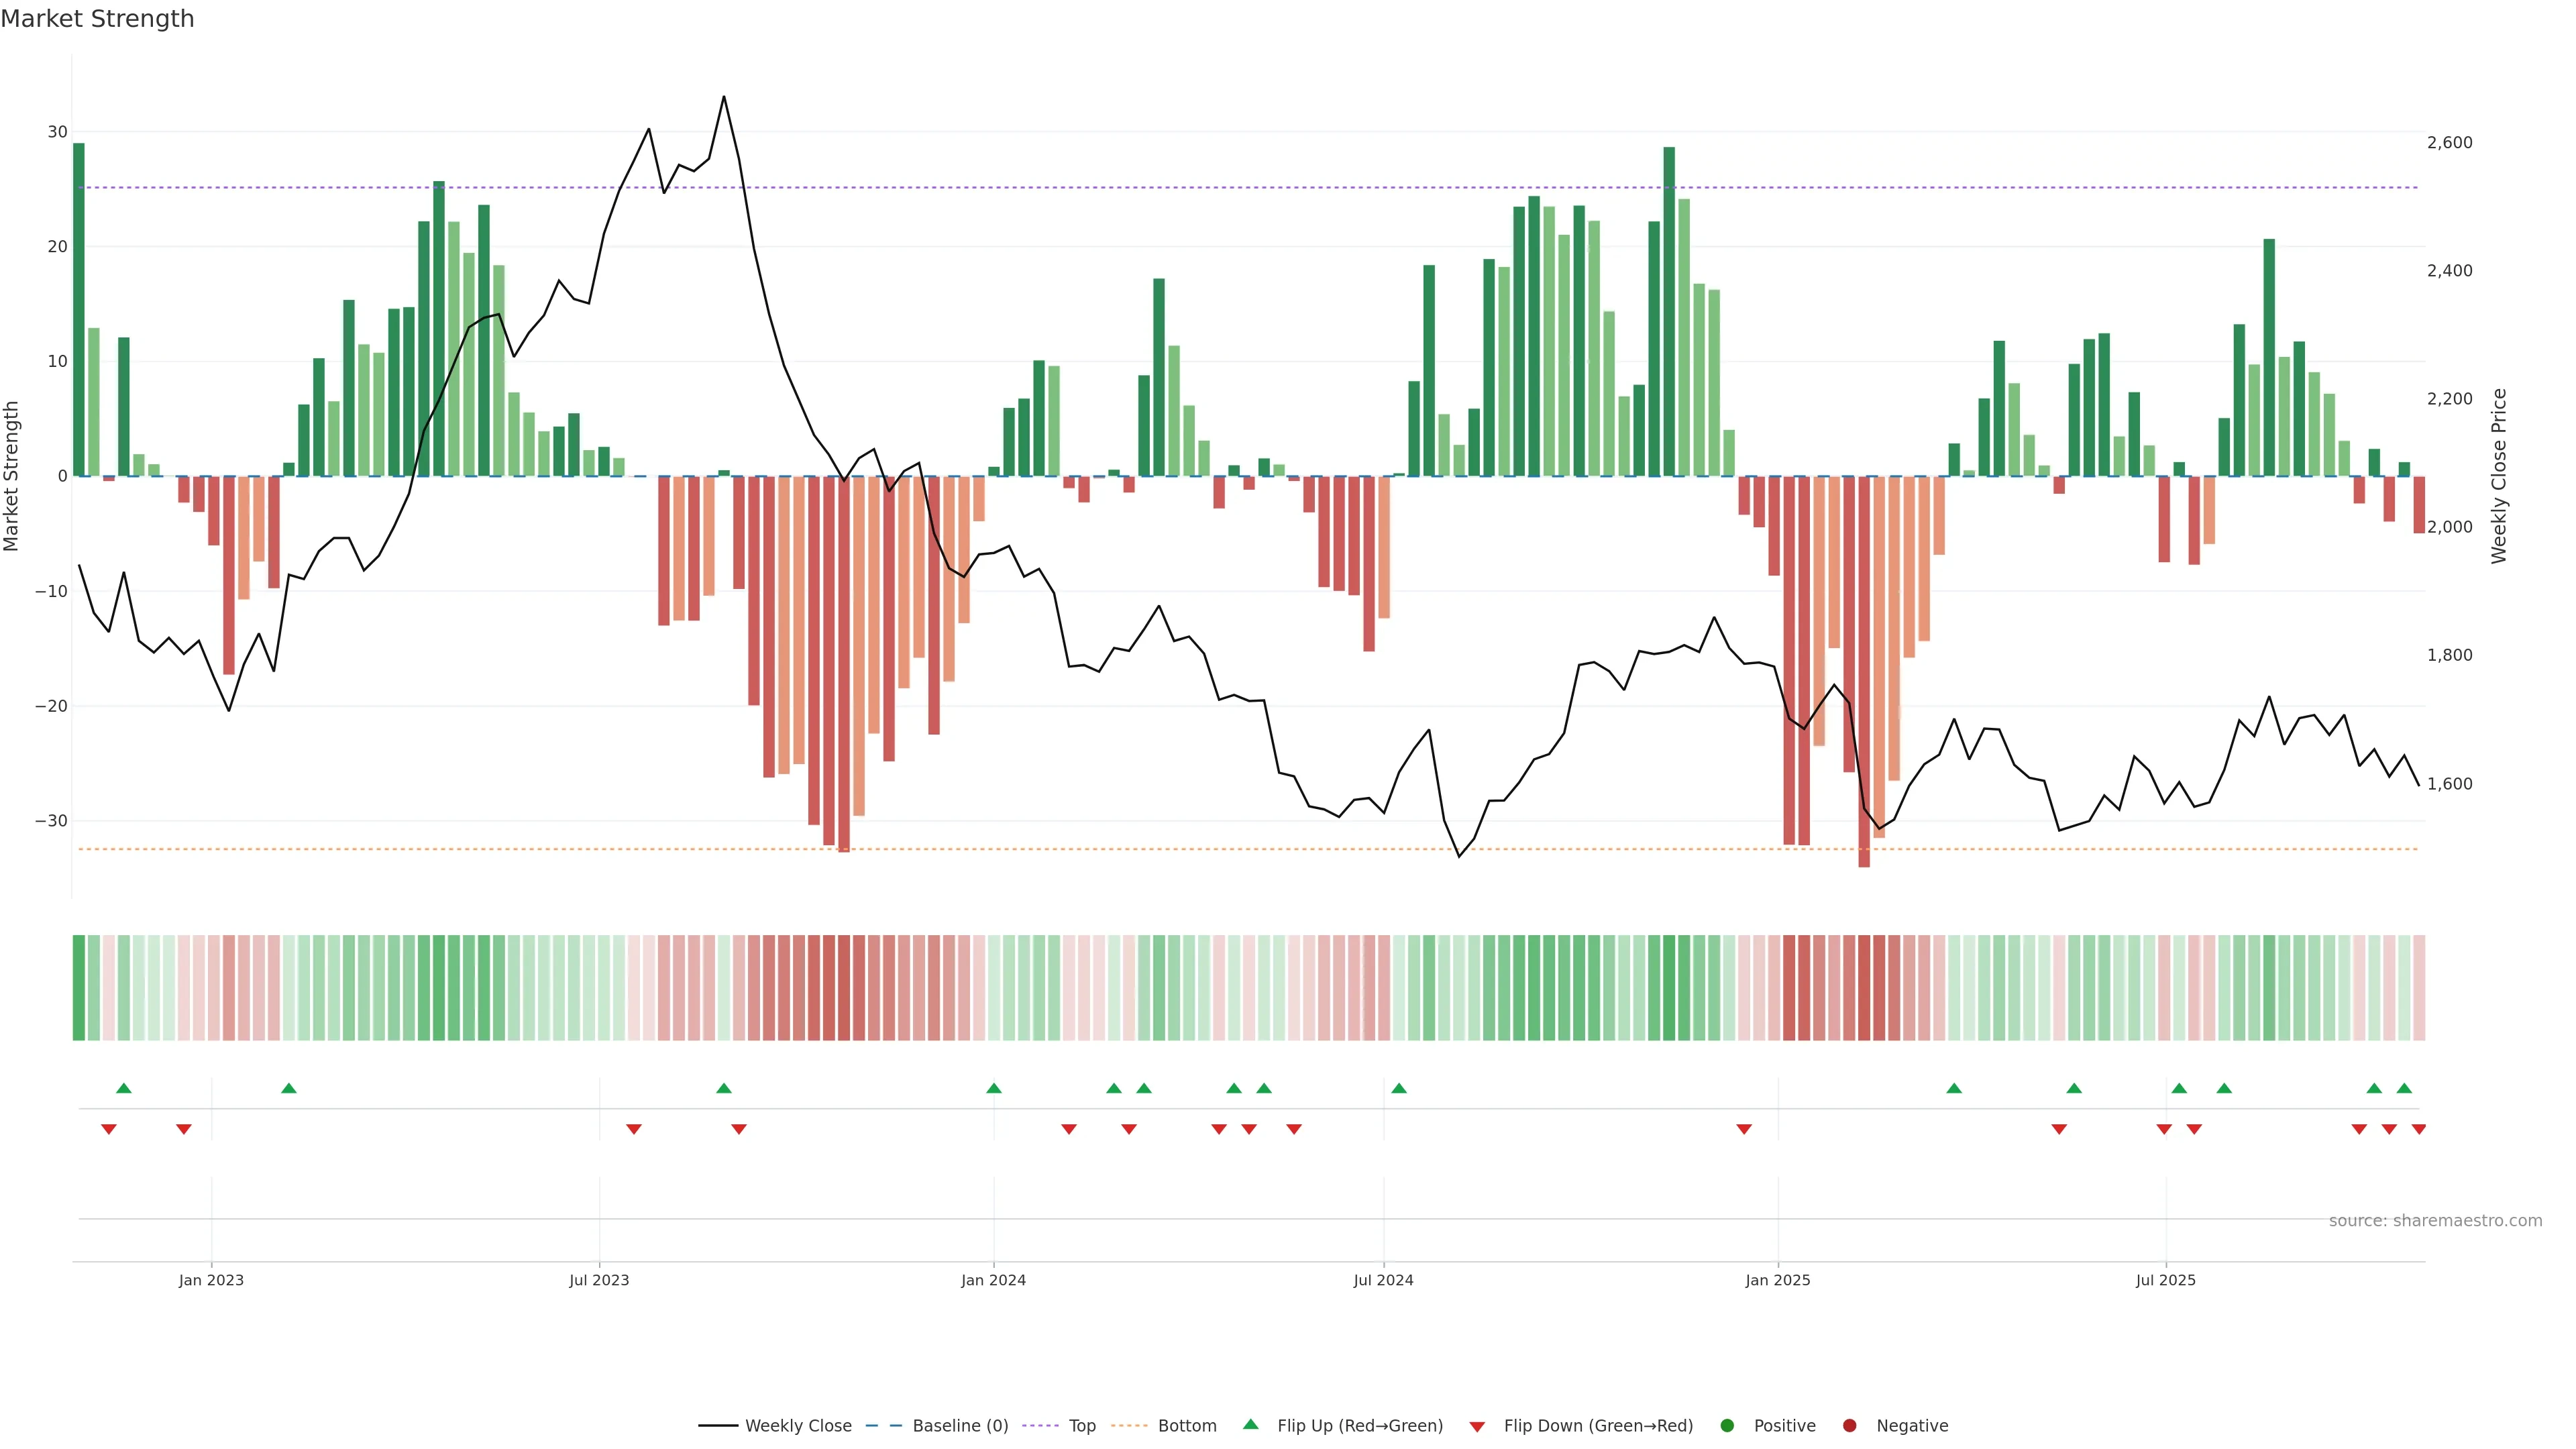2576x1449 pixels.
Task: Click the green flip-up marker just after Jul 2024
Action: [x=1399, y=1088]
